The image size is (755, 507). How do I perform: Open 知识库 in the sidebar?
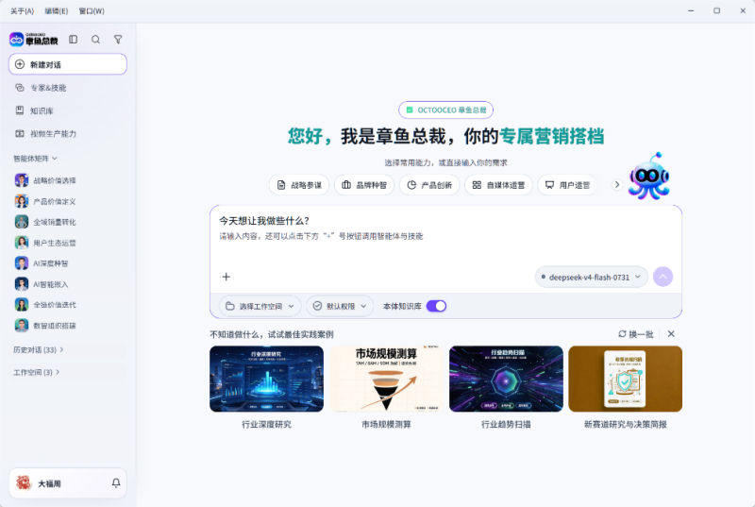[x=68, y=110]
